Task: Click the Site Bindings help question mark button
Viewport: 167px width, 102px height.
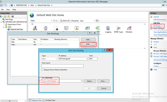Action: [90, 33]
